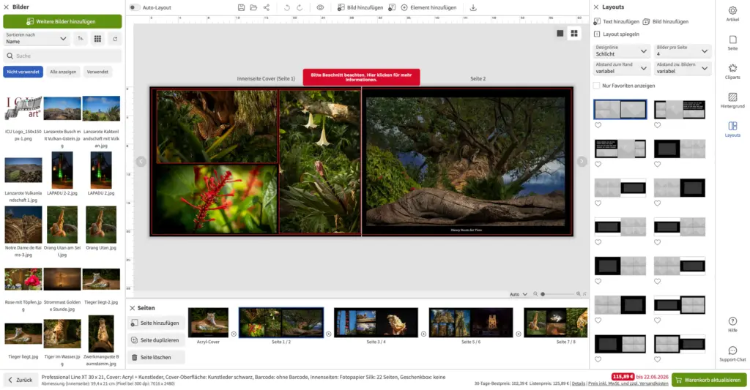Image resolution: width=750 pixels, height=390 pixels.
Task: Open the Cliparts sidebar panel
Action: coord(732,71)
